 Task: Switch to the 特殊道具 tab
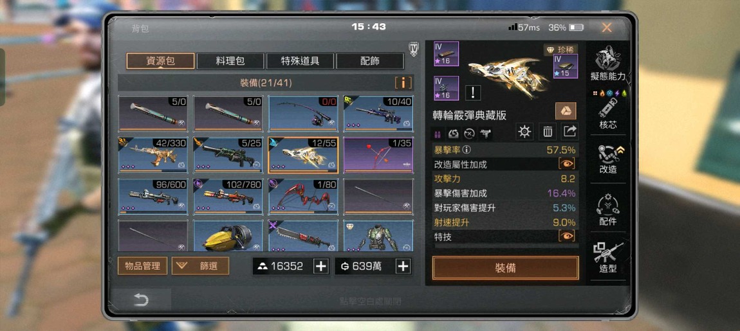tap(300, 61)
